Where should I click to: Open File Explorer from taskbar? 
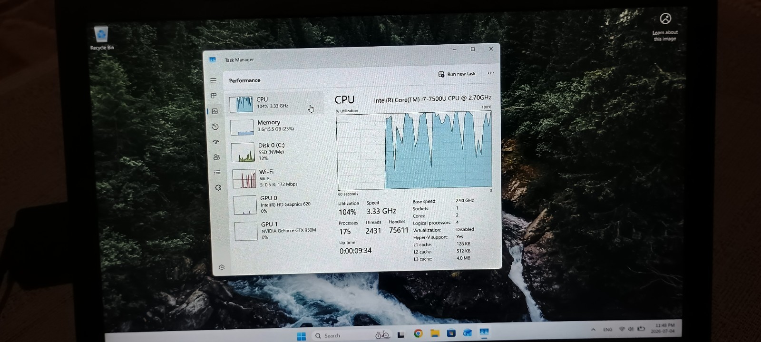click(435, 333)
